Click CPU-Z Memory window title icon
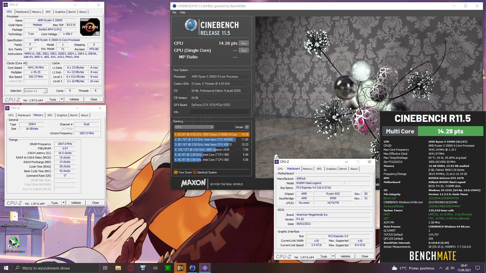The height and width of the screenshot is (273, 486). 7,108
